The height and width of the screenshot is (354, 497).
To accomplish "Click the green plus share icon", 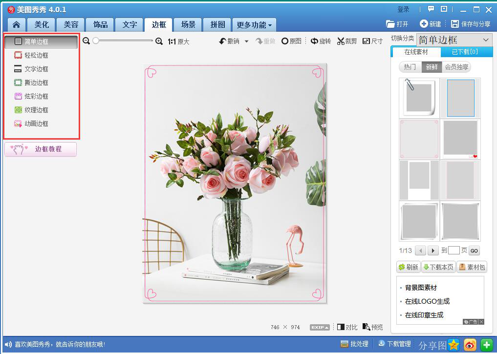I will (487, 345).
